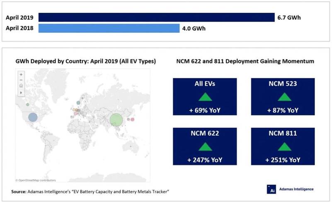The width and height of the screenshot is (332, 202).
Task: Click the April 2019 dark blue bar
Action: [x=157, y=17]
